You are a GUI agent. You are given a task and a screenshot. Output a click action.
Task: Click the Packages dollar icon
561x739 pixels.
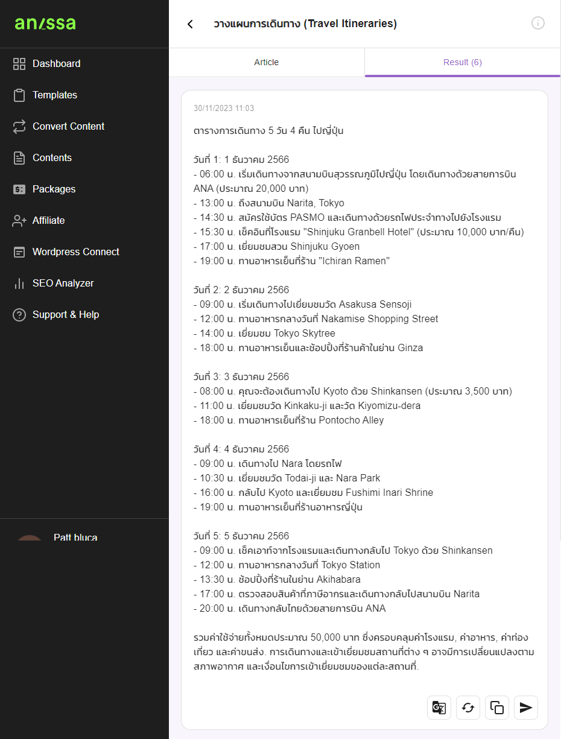pos(19,189)
